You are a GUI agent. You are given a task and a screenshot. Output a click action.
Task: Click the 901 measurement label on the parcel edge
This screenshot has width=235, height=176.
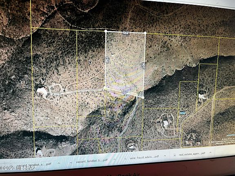pyautogui.click(x=143, y=66)
